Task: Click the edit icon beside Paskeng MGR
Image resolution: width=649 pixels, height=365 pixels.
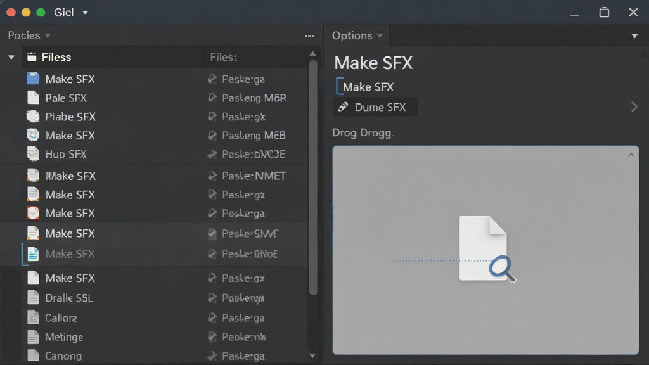Action: click(x=212, y=98)
